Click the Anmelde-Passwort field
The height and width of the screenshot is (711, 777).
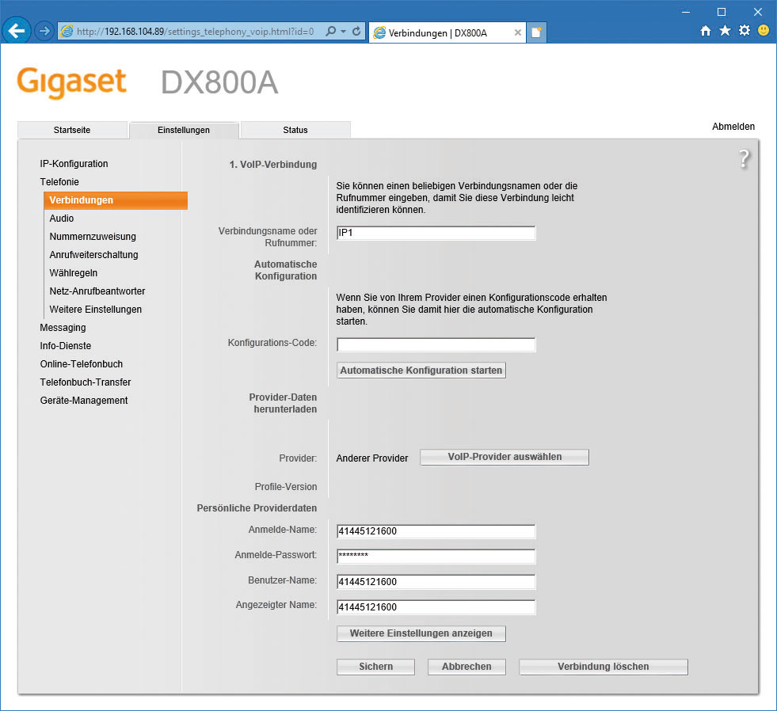(436, 557)
